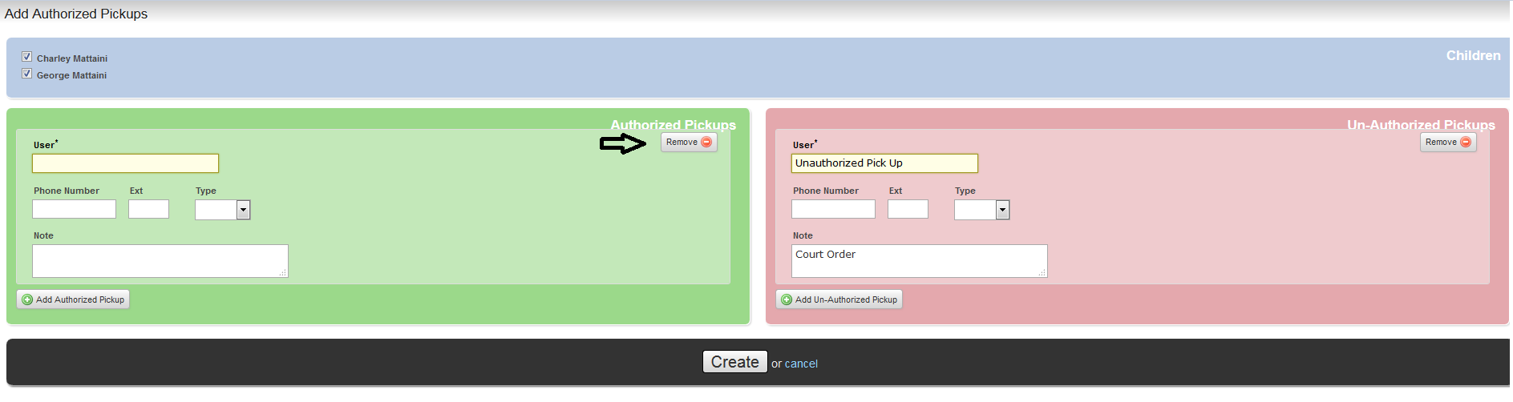The image size is (1513, 402).
Task: Click the Ext field in Authorized Pickups
Action: pyautogui.click(x=148, y=209)
